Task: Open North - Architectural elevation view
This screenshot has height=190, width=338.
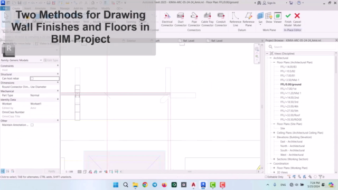Action: [x=292, y=146]
